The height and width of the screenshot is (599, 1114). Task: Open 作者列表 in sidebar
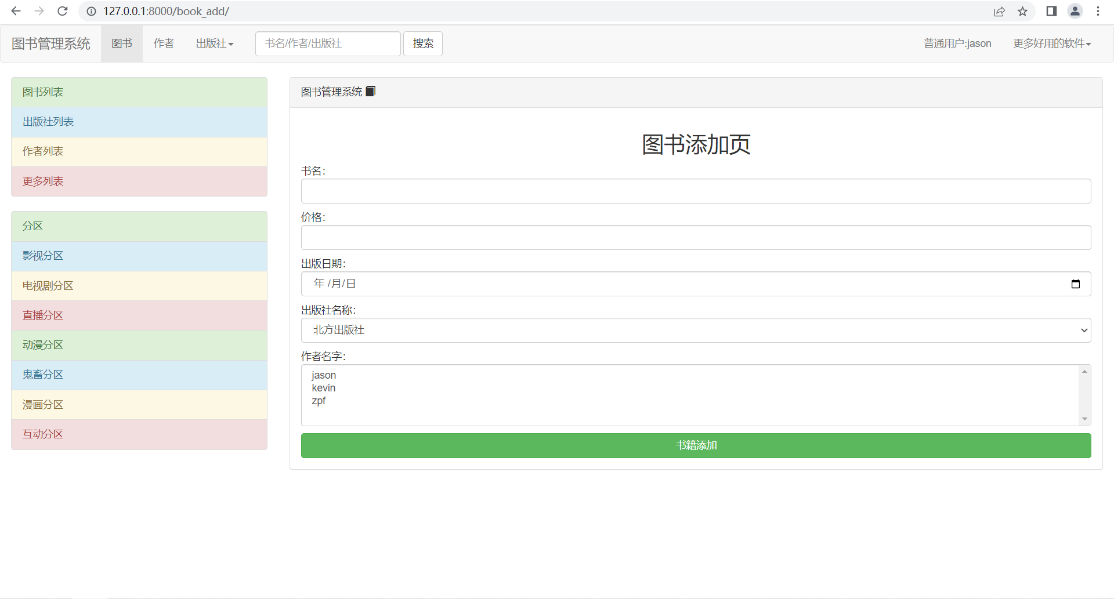pyautogui.click(x=139, y=151)
